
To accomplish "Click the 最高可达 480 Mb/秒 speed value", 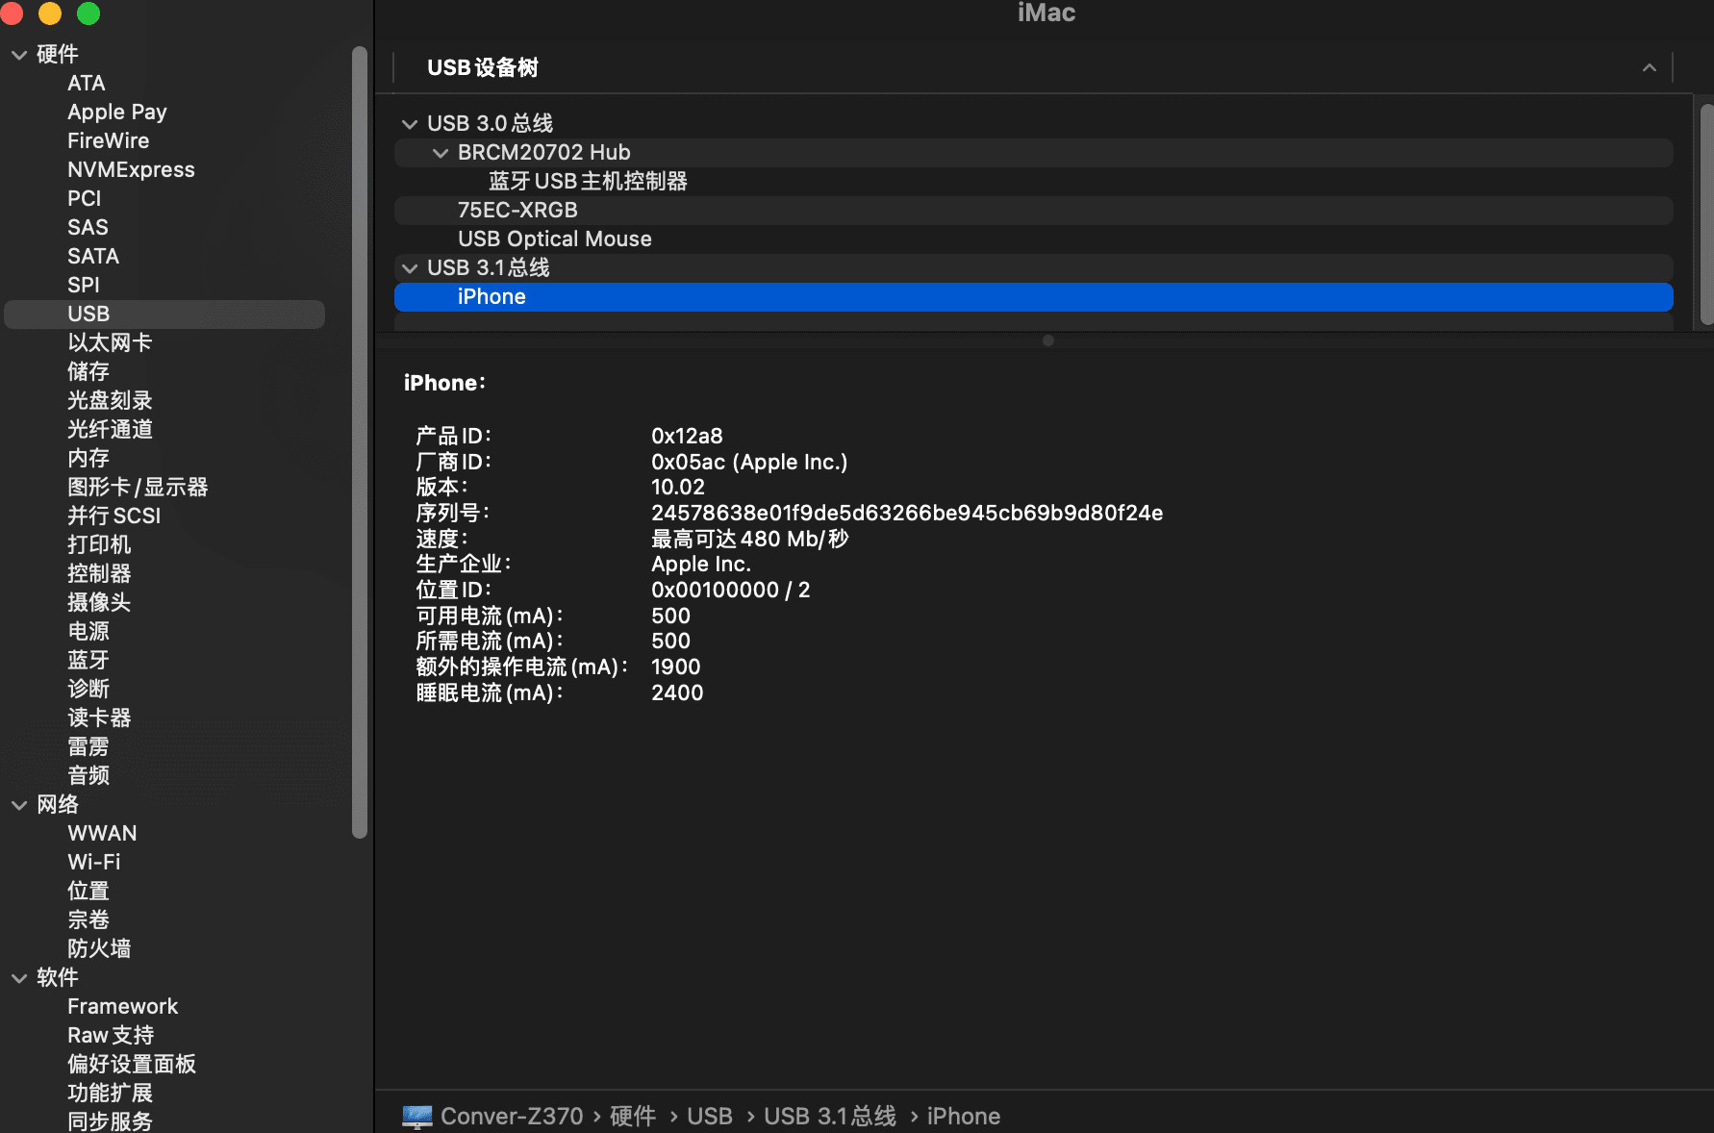I will click(x=750, y=540).
